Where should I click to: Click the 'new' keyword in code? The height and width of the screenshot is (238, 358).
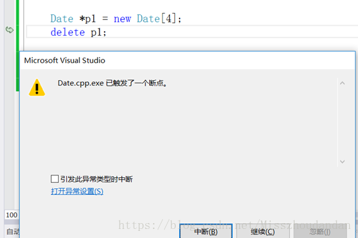coord(123,19)
